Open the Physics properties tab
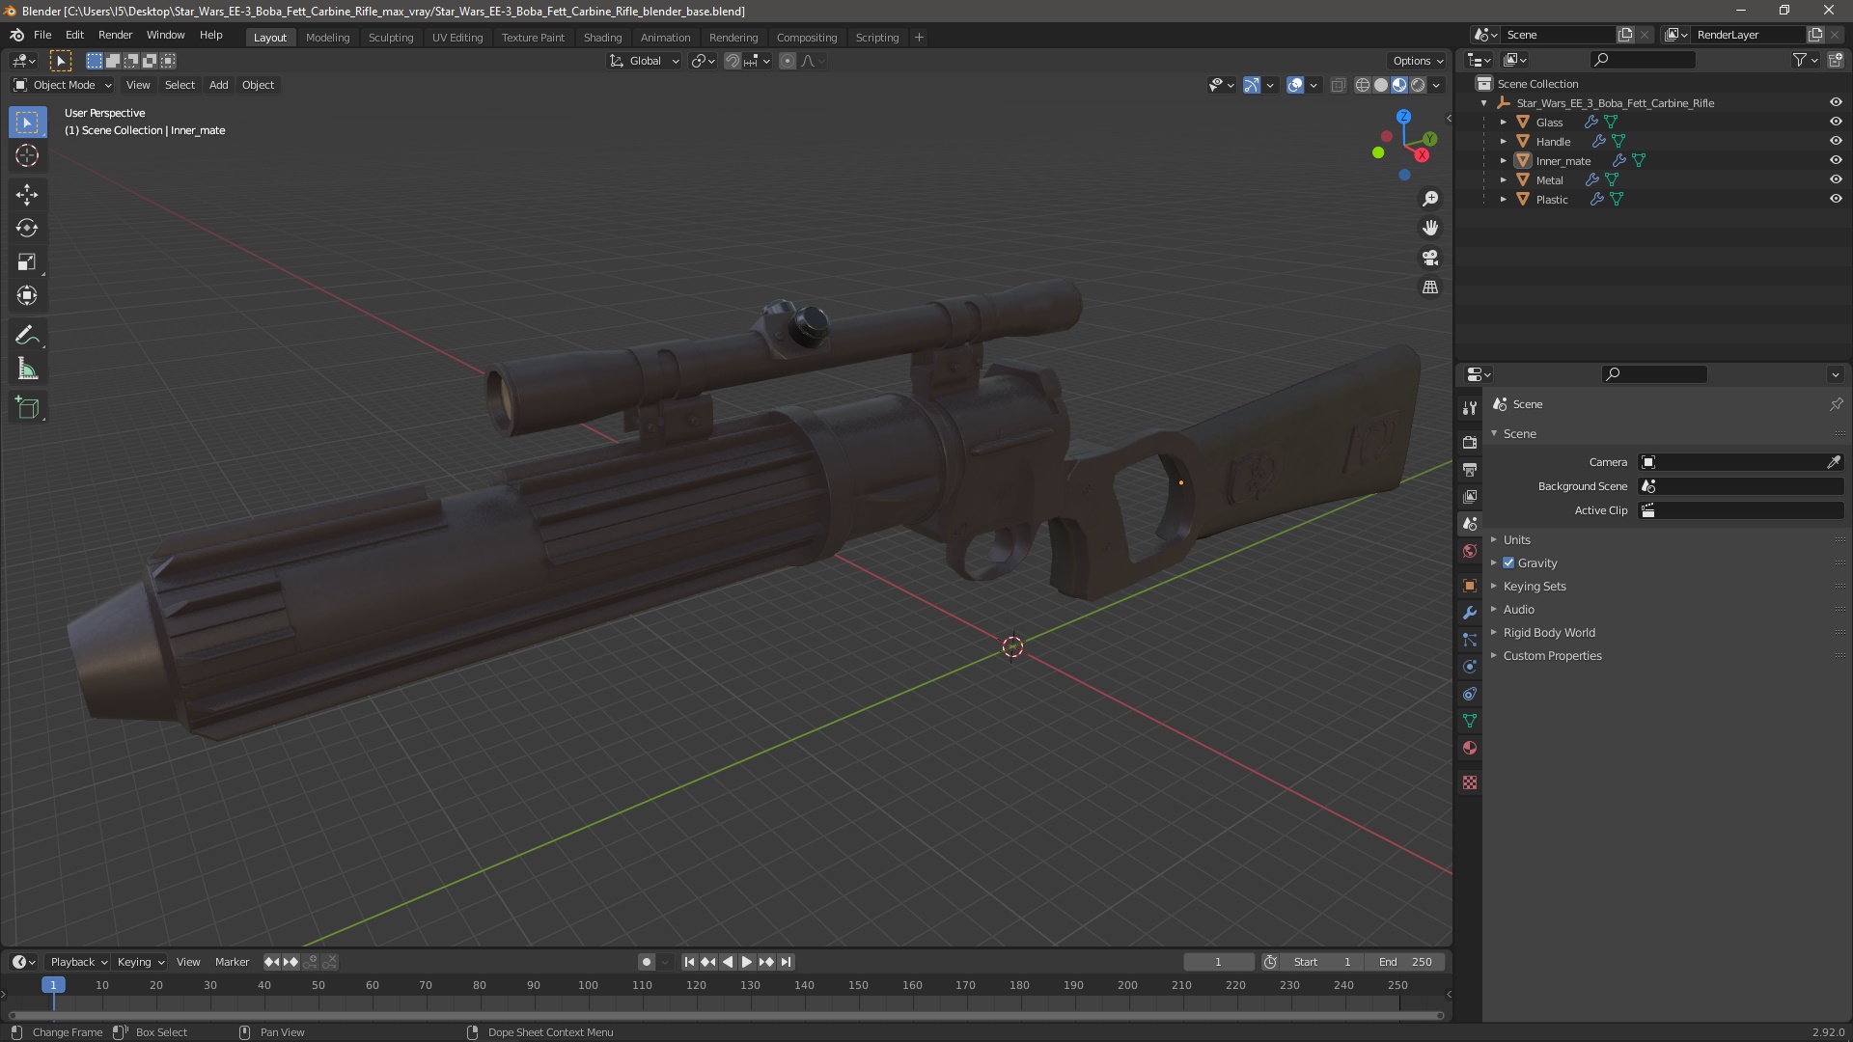Image resolution: width=1853 pixels, height=1042 pixels. [x=1470, y=667]
